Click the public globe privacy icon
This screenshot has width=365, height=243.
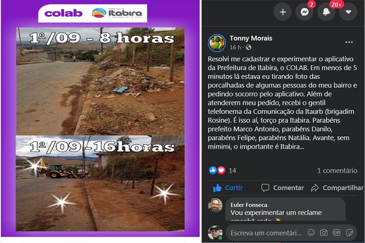(x=248, y=48)
